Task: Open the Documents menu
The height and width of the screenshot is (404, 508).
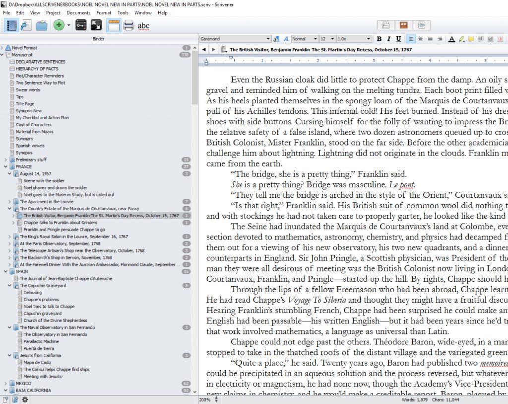Action: coord(78,12)
